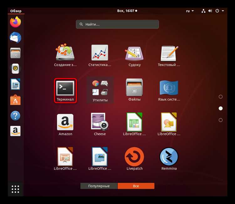
Task: Click the Обзор activities button
Action: [16, 11]
